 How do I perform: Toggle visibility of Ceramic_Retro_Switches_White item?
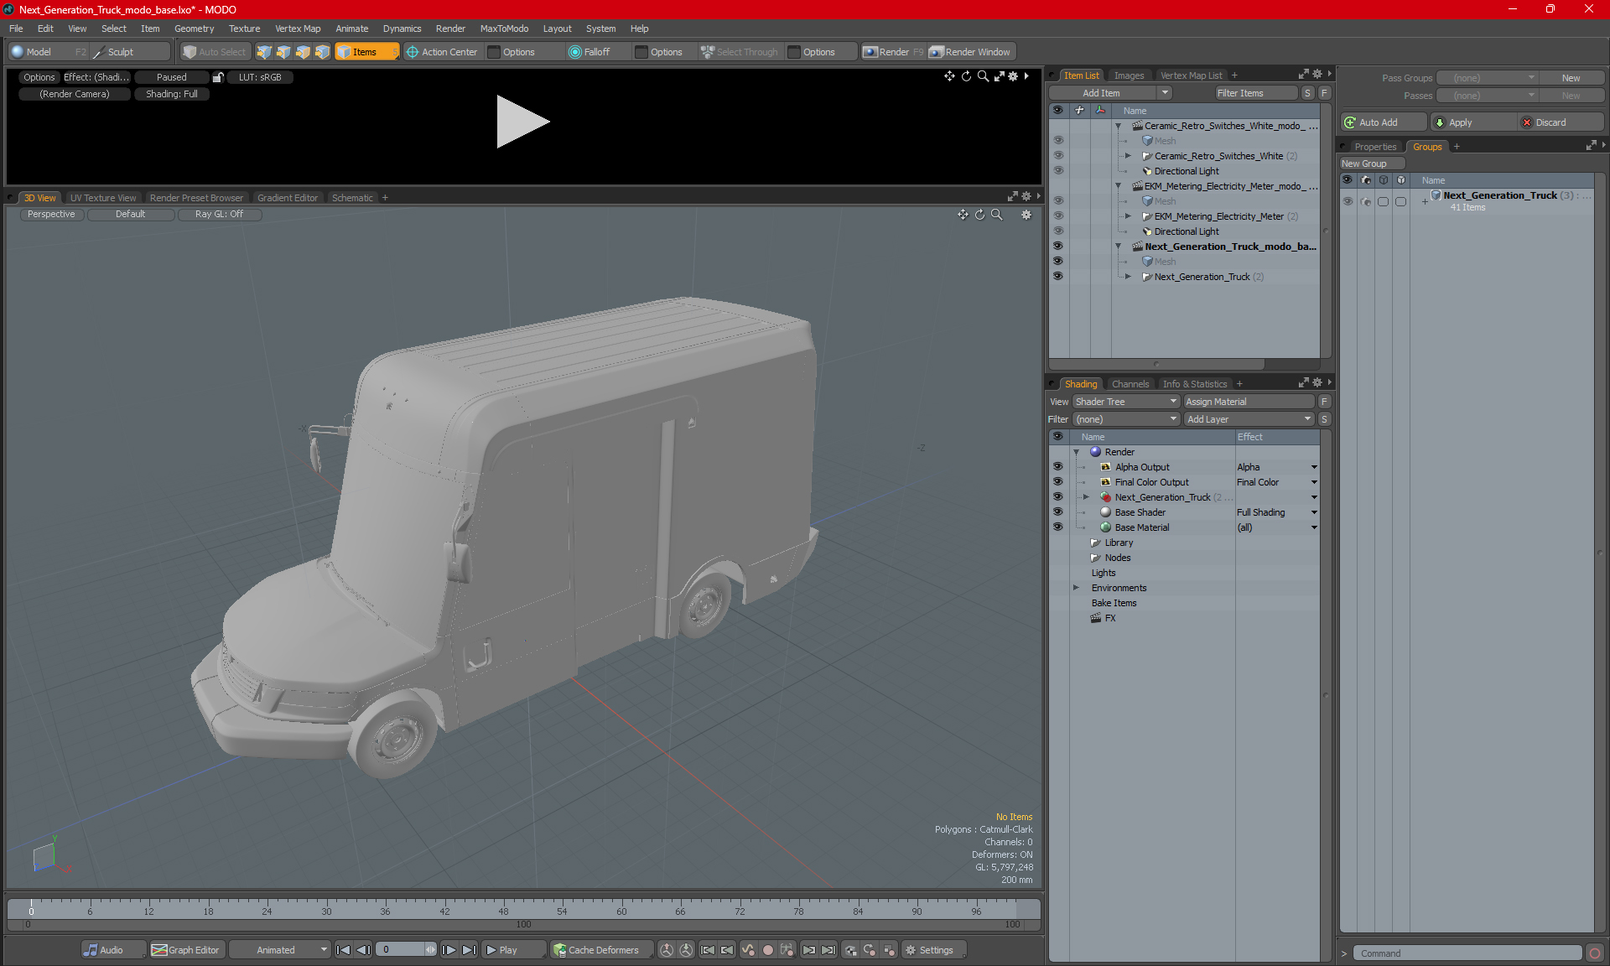click(x=1058, y=156)
